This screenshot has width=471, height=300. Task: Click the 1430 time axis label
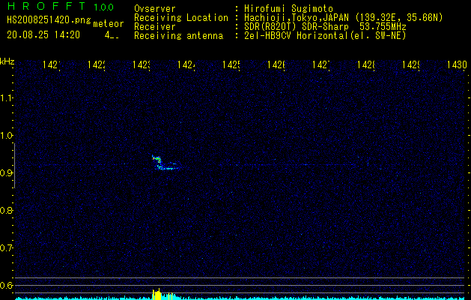457,64
